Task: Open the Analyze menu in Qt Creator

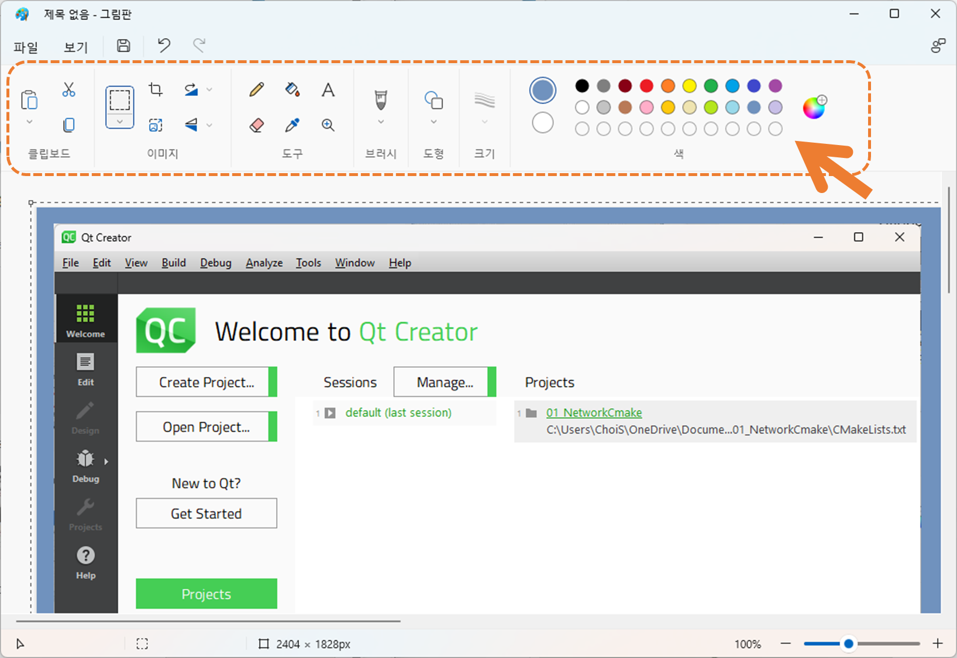Action: click(264, 263)
